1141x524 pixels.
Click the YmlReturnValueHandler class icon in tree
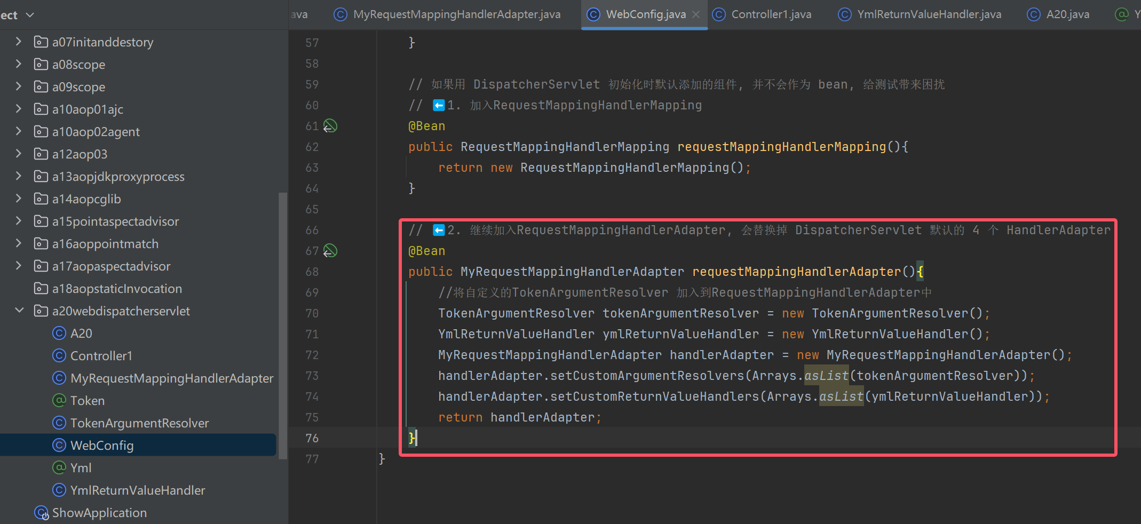[x=59, y=490]
